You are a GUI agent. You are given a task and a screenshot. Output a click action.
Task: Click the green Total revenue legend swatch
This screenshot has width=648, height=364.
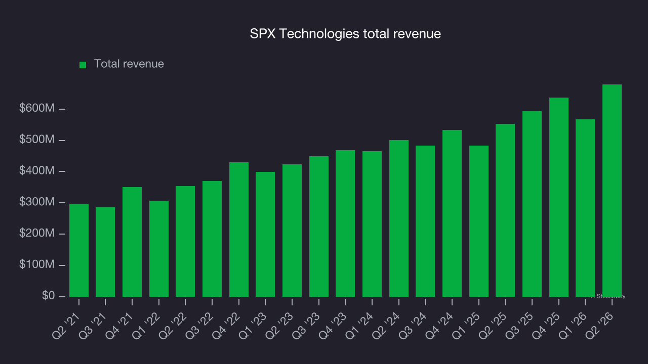tap(83, 65)
